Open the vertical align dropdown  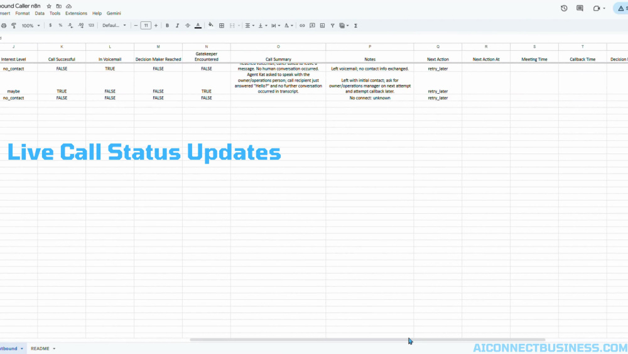tap(263, 25)
